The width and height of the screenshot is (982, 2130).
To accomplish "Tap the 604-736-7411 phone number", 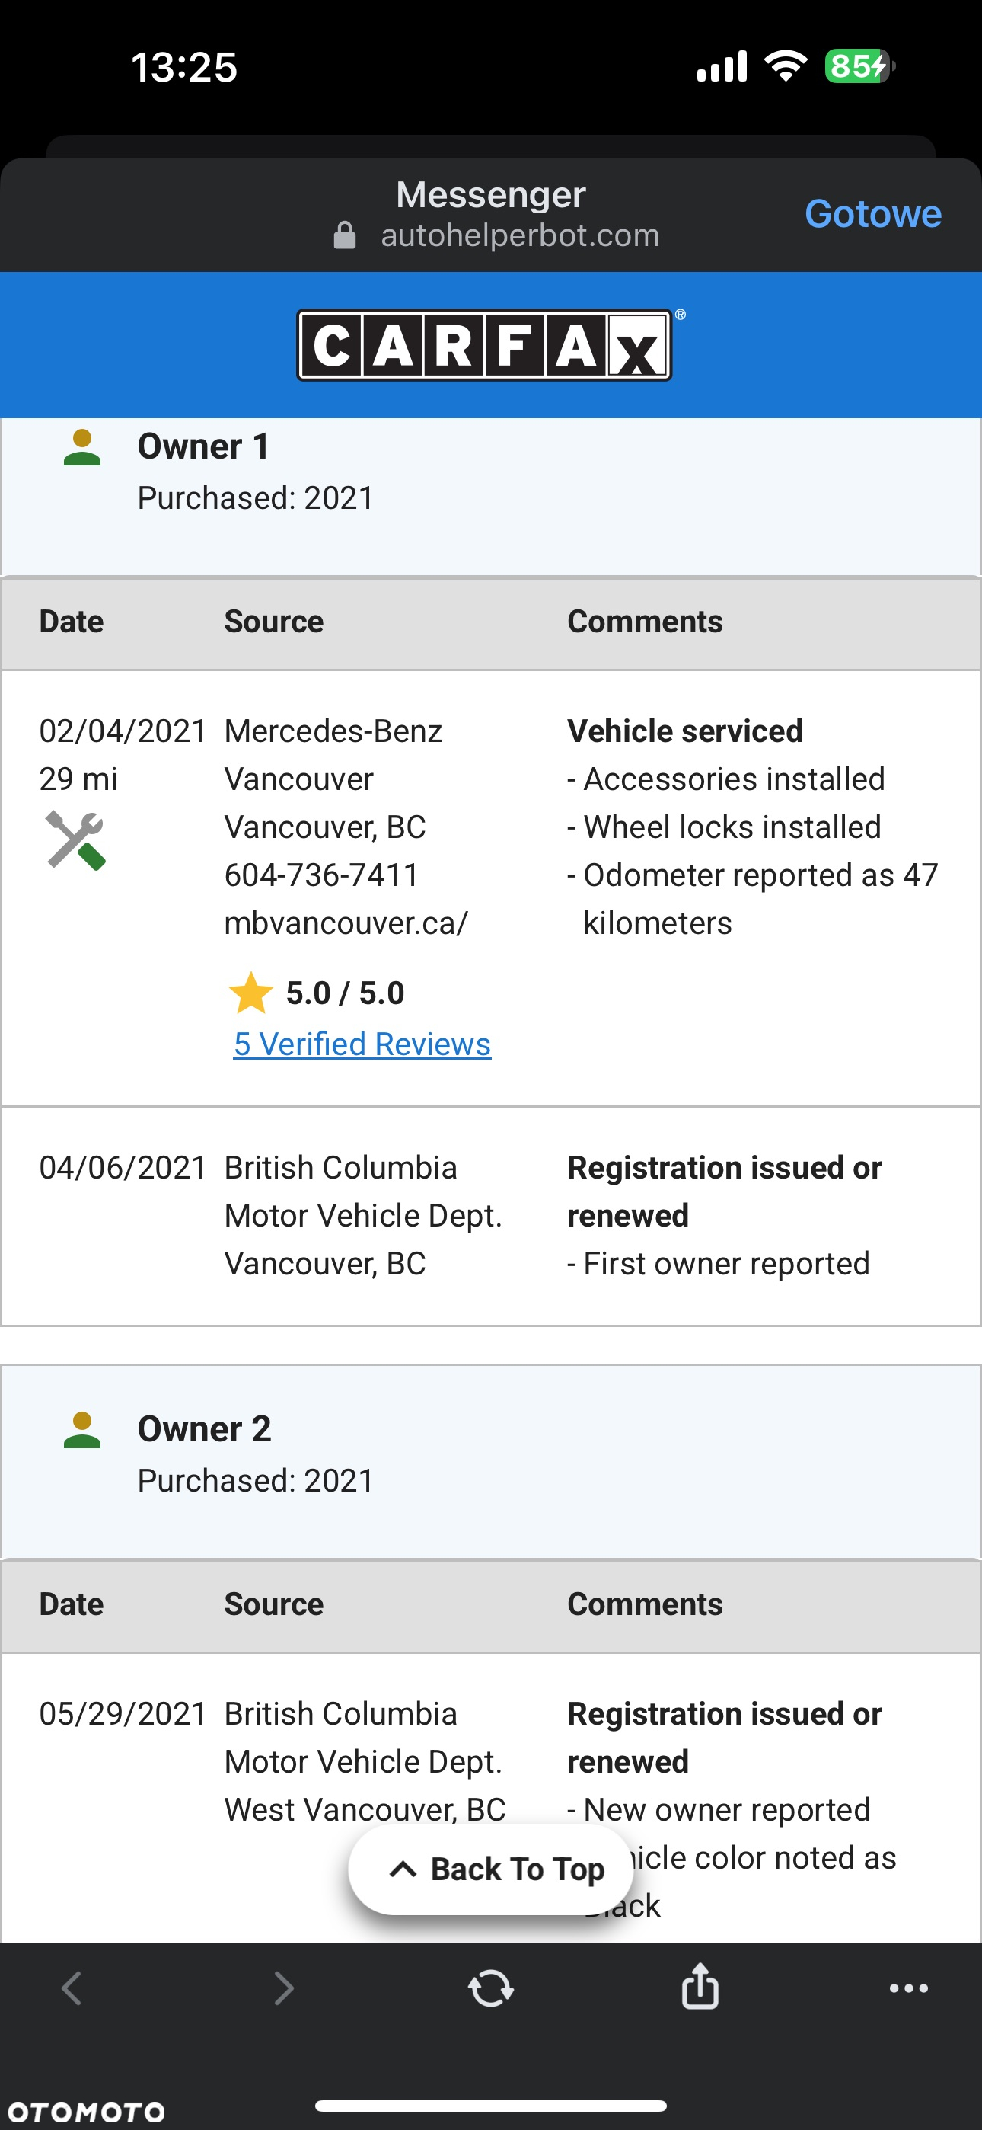I will point(321,875).
